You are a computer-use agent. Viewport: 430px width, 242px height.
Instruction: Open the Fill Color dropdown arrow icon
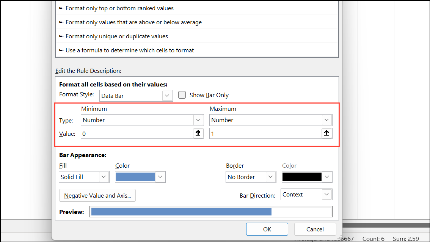160,177
